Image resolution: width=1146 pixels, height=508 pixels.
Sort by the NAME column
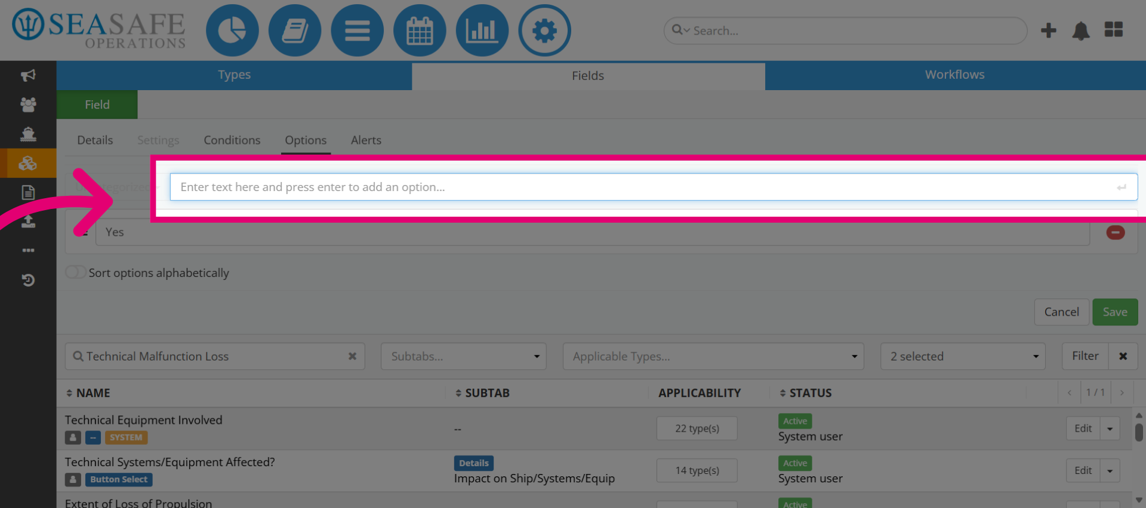tap(88, 393)
